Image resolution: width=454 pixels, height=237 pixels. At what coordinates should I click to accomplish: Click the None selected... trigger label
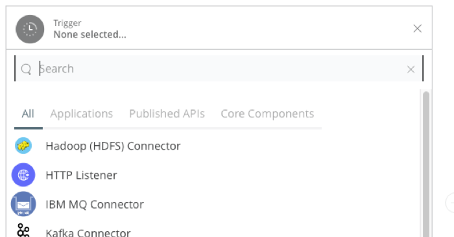click(x=90, y=34)
